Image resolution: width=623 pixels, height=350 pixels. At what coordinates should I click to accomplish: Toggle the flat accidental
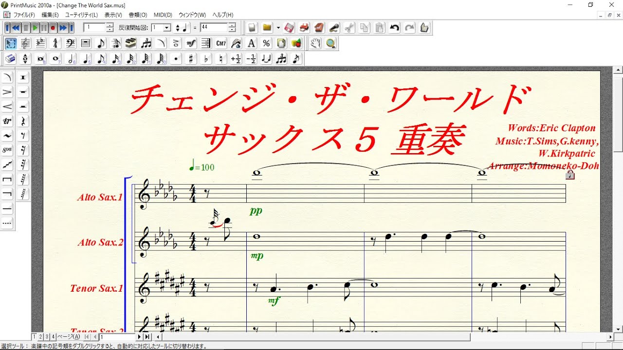pyautogui.click(x=206, y=59)
